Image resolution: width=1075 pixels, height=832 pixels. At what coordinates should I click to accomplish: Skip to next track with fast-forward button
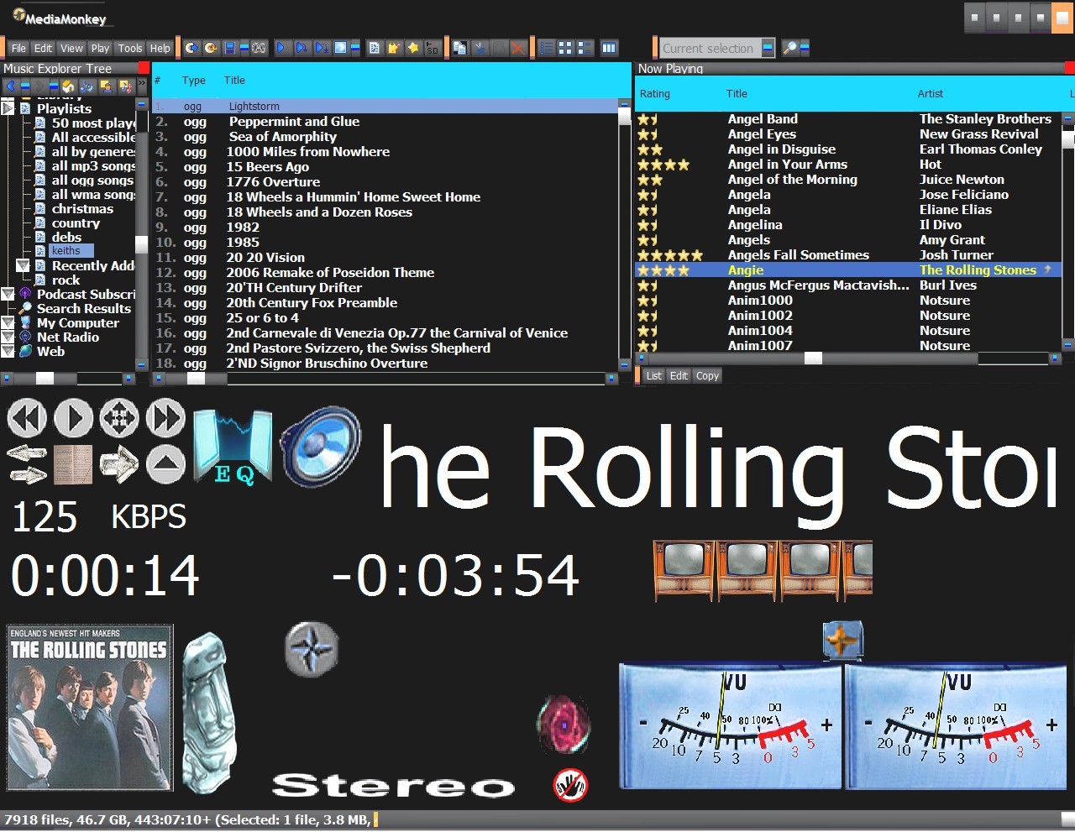click(x=165, y=417)
